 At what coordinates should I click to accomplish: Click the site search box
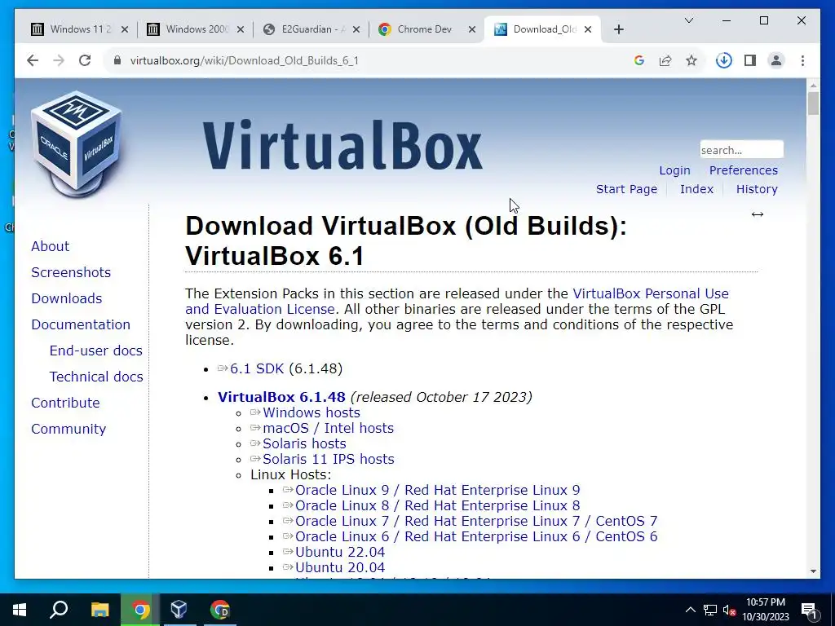click(x=742, y=150)
